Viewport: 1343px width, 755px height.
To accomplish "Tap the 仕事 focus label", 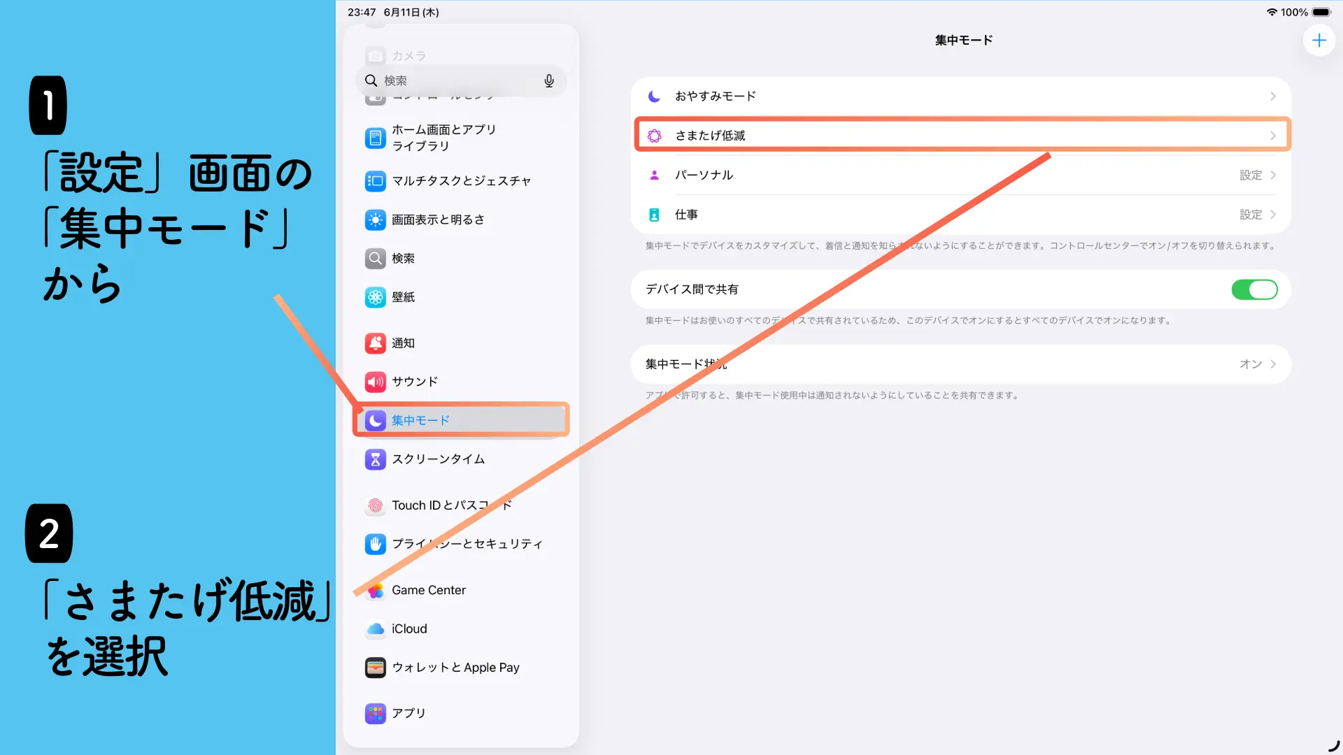I will (686, 215).
